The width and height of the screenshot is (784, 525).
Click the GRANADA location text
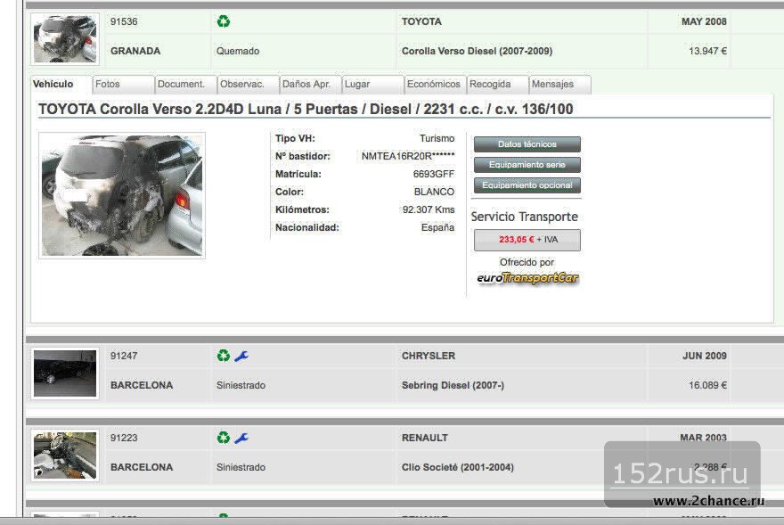[135, 51]
